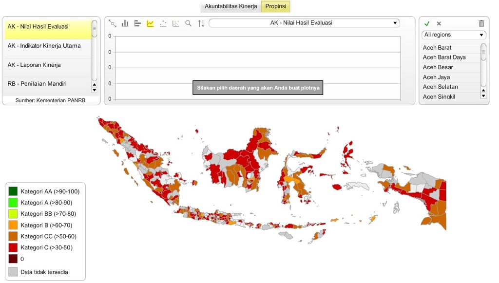Click indicator list scroll up arrow
499x283 pixels.
94,85
